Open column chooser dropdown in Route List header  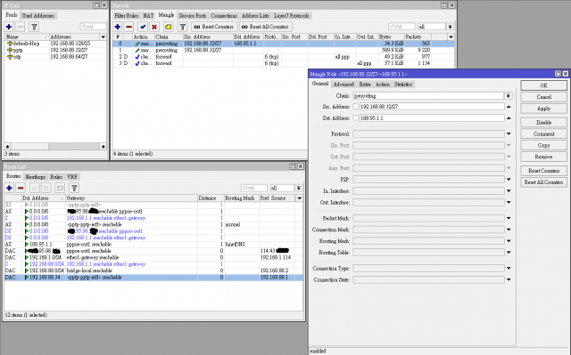pyautogui.click(x=300, y=198)
